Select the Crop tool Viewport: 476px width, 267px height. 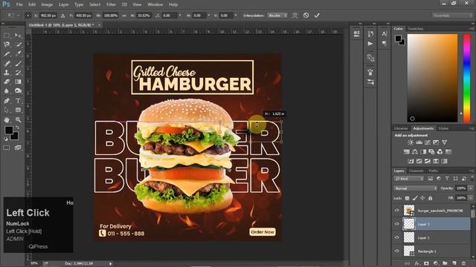[x=7, y=54]
